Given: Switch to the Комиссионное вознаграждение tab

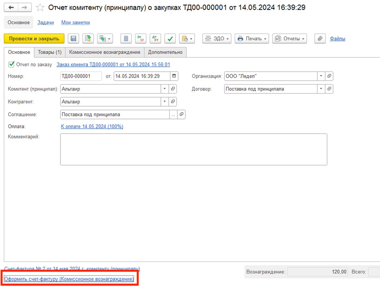Looking at the screenshot, I should tap(105, 52).
